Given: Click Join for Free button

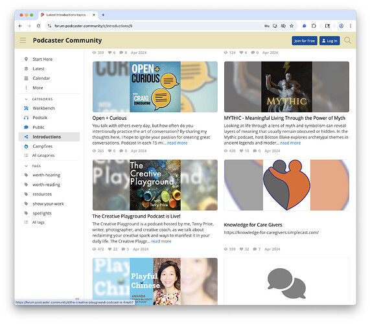Looking at the screenshot, I should pos(305,41).
